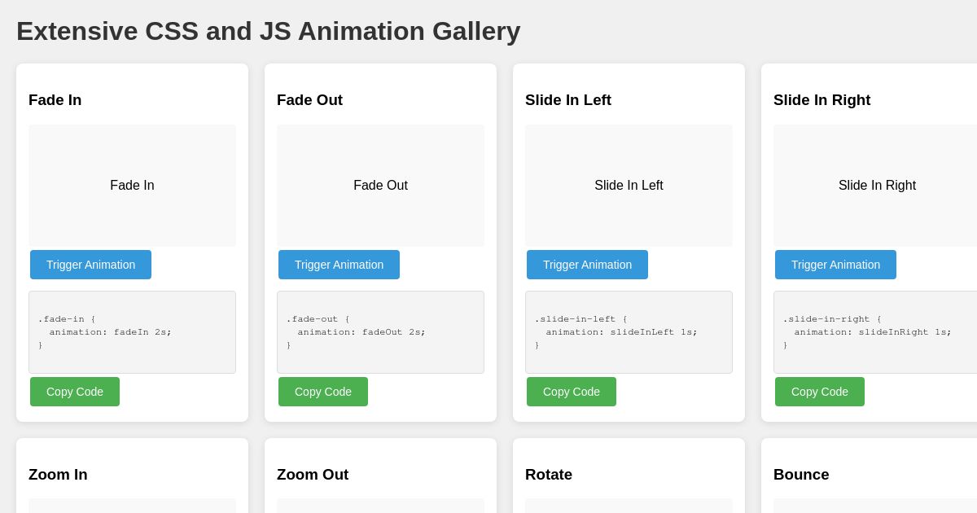Image resolution: width=977 pixels, height=513 pixels.
Task: Click the Slide In Right preview text
Action: click(x=877, y=186)
